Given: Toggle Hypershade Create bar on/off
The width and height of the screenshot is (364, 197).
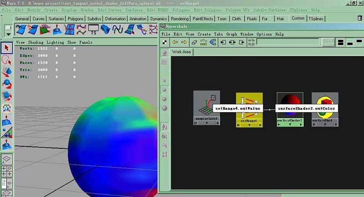Looking at the screenshot, I should pos(165,42).
